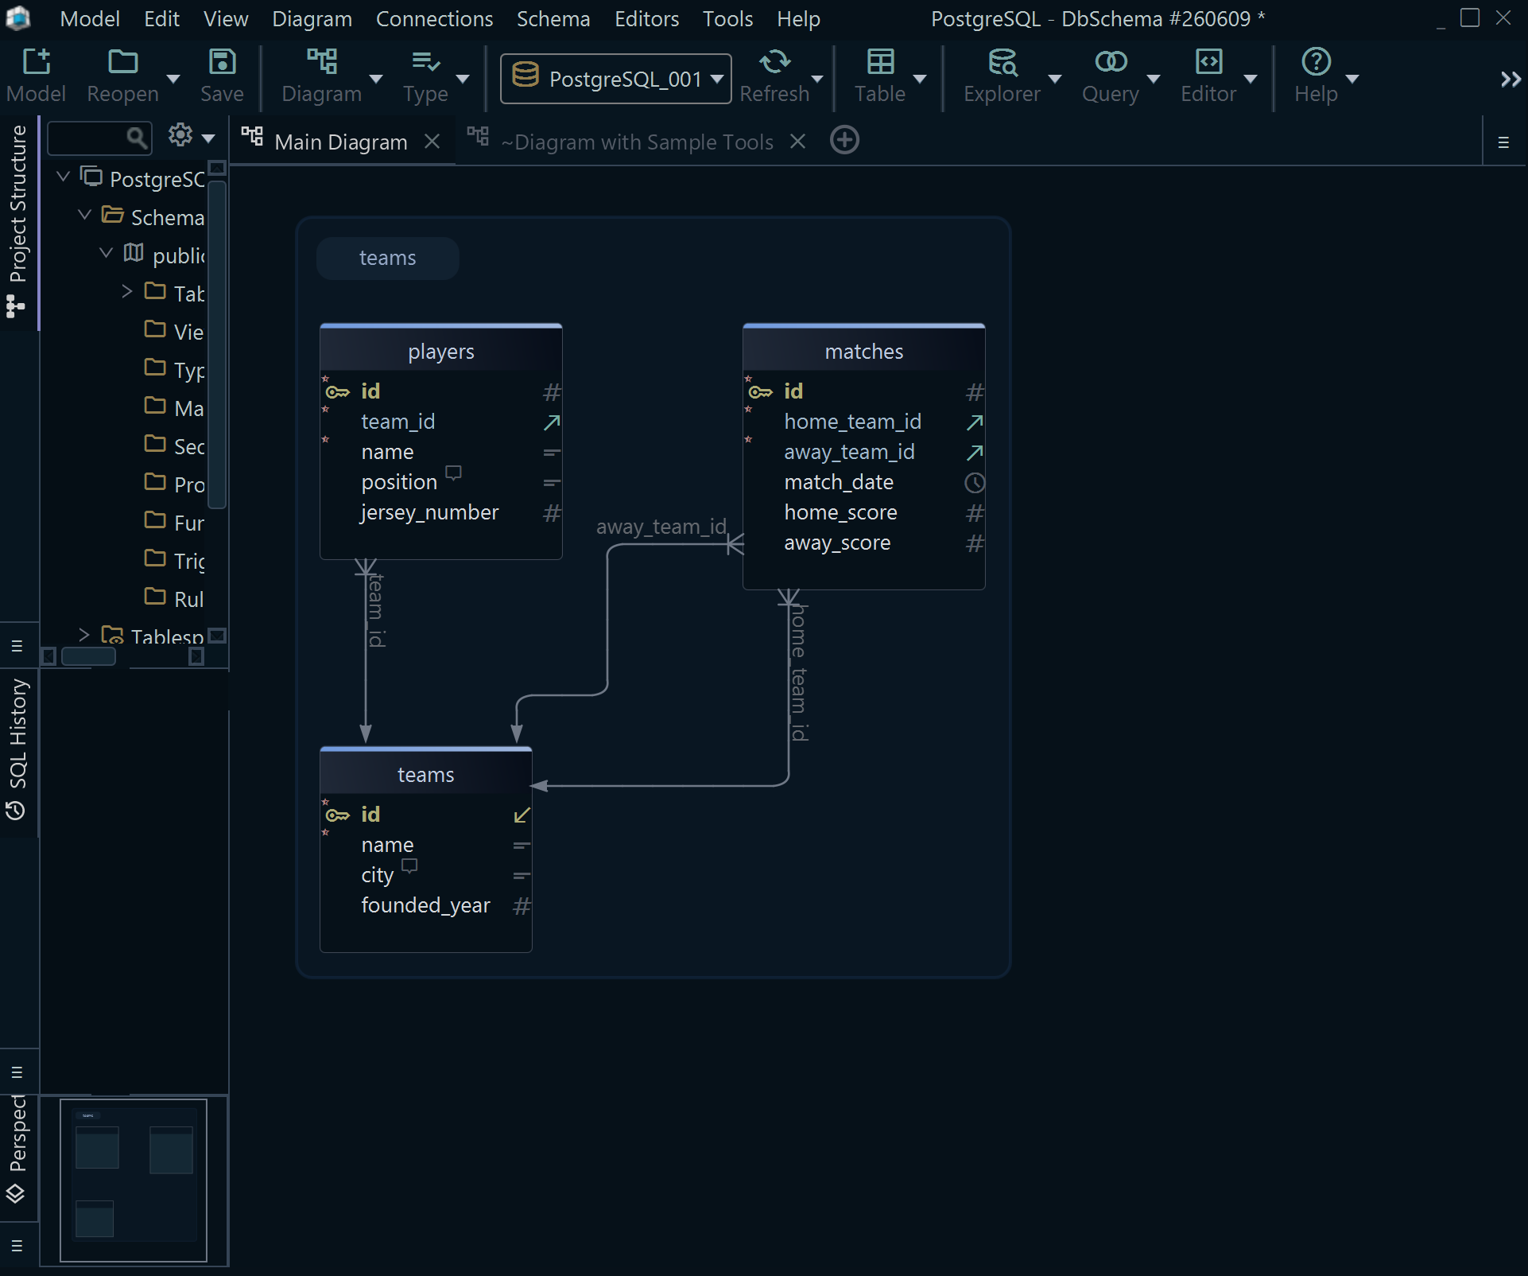The height and width of the screenshot is (1276, 1528).
Task: Switch to Main Diagram tab
Action: pyautogui.click(x=340, y=142)
